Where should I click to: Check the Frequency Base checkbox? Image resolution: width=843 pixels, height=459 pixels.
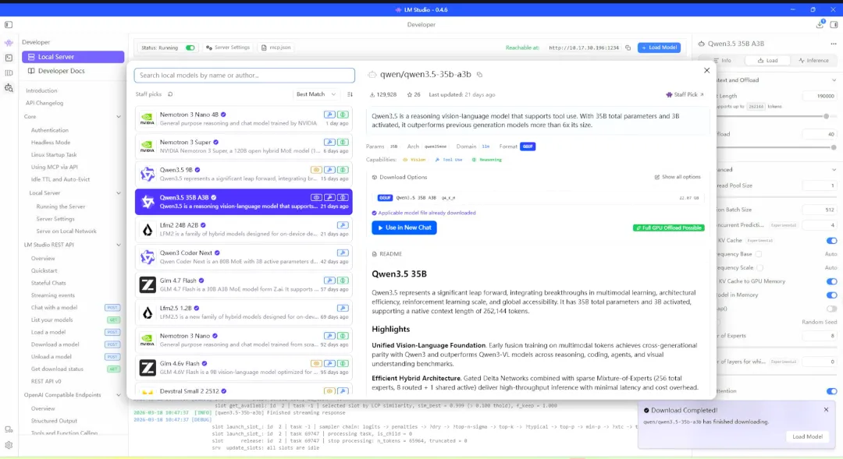tap(758, 254)
